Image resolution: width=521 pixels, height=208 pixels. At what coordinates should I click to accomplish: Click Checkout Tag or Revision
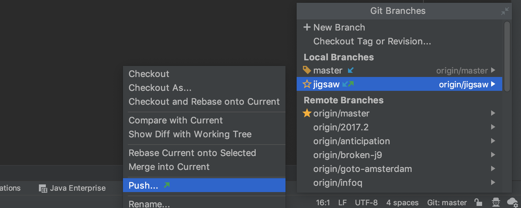(x=372, y=41)
